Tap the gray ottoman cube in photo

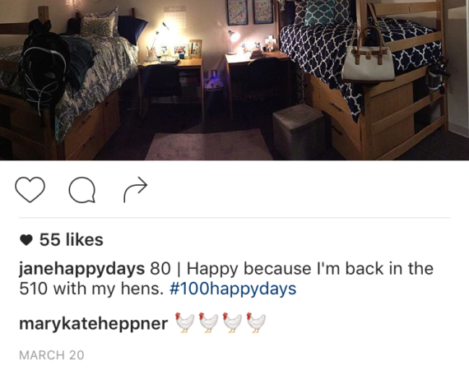coord(299,131)
